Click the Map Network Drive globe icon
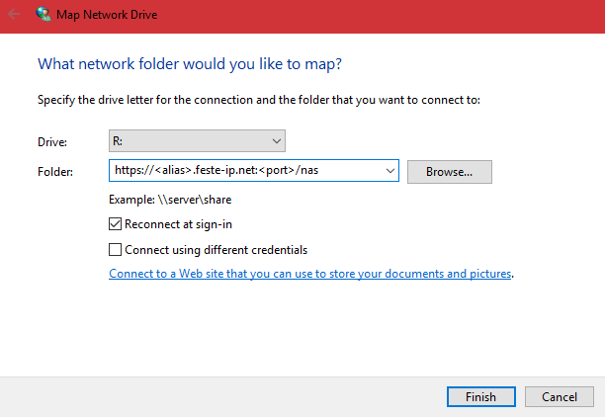Image resolution: width=605 pixels, height=417 pixels. coord(44,15)
